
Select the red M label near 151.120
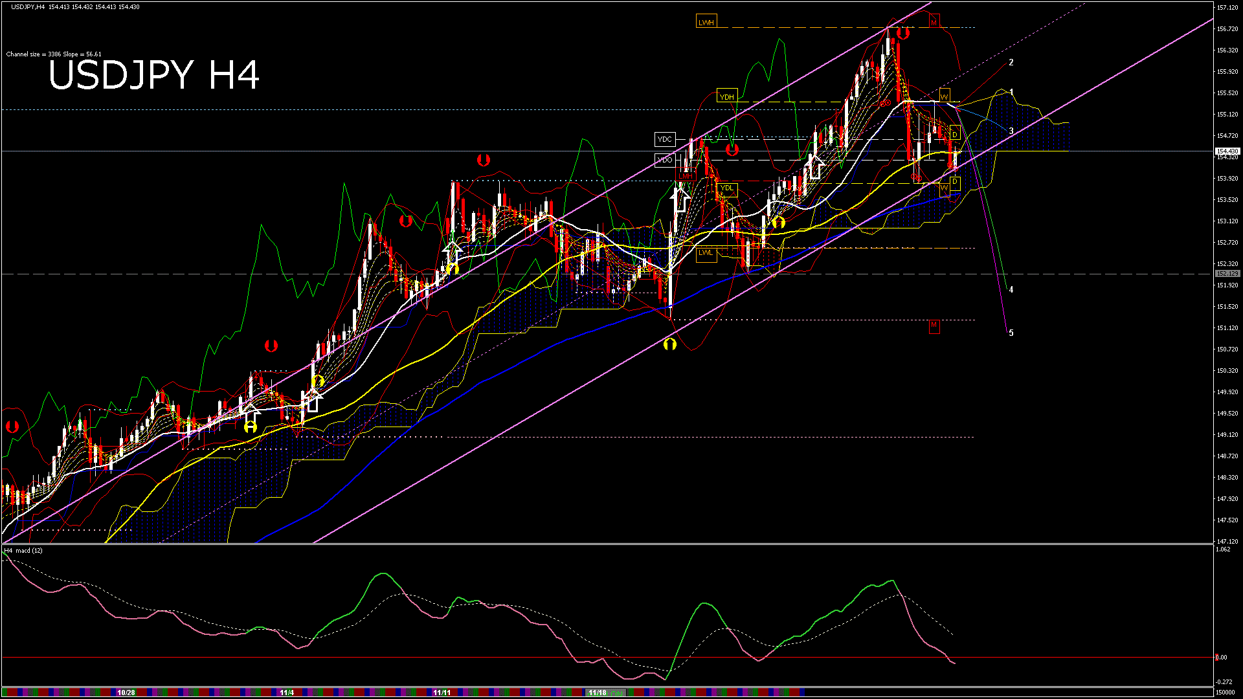point(934,324)
